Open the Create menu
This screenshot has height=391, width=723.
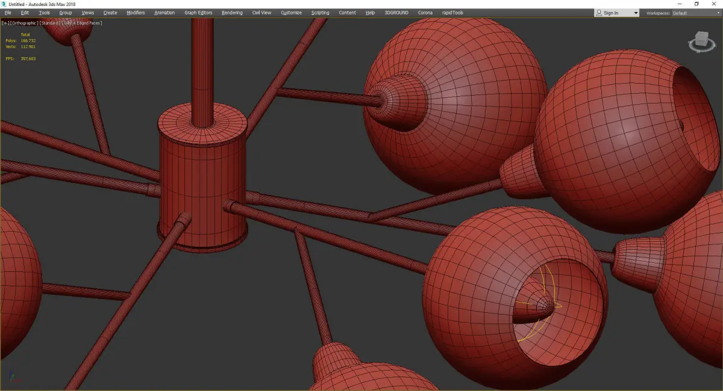point(110,13)
